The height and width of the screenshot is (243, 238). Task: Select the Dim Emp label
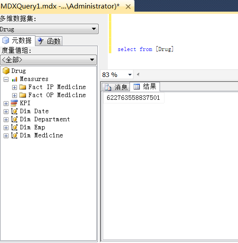point(32,128)
